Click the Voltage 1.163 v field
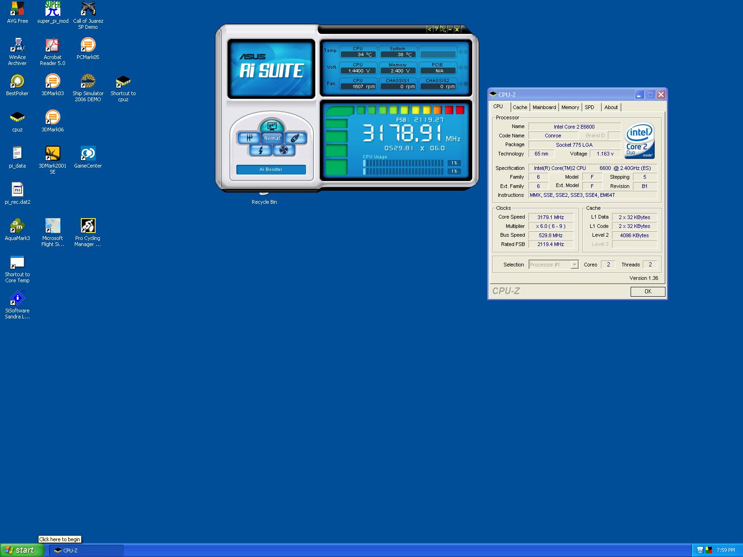The height and width of the screenshot is (557, 743). coord(605,154)
